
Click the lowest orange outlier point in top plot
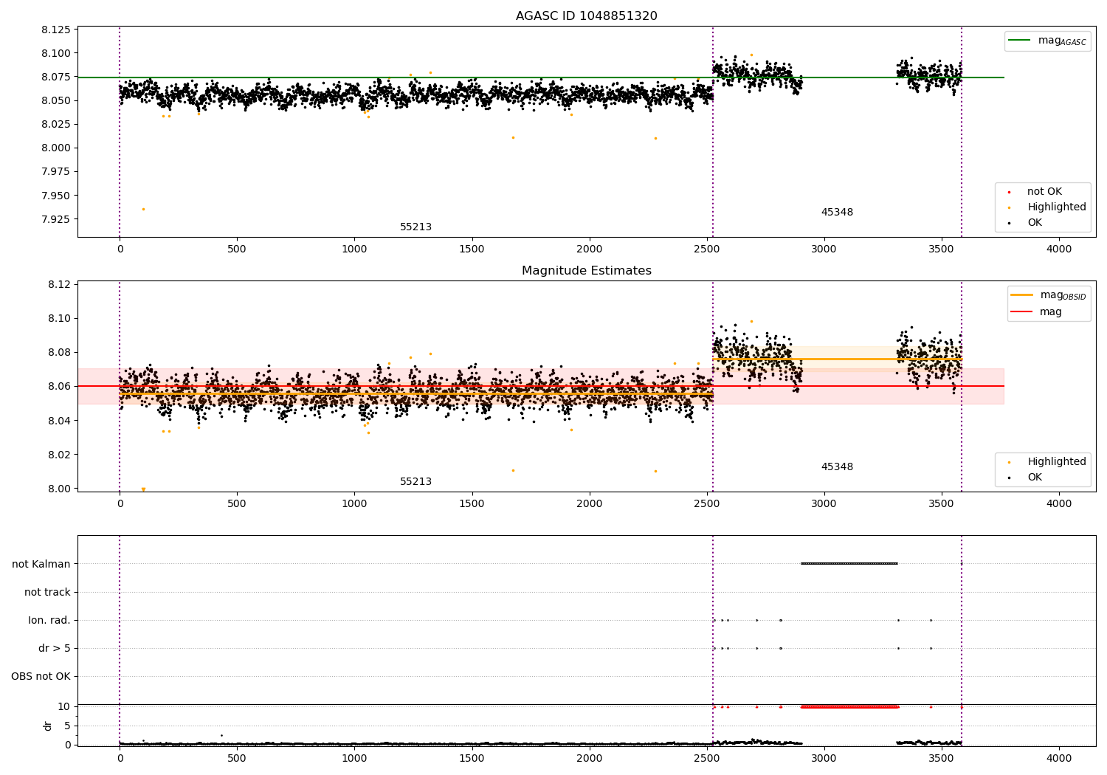pyautogui.click(x=143, y=209)
